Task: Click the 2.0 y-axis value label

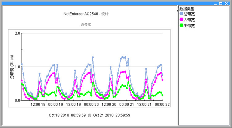Action: [18, 33]
